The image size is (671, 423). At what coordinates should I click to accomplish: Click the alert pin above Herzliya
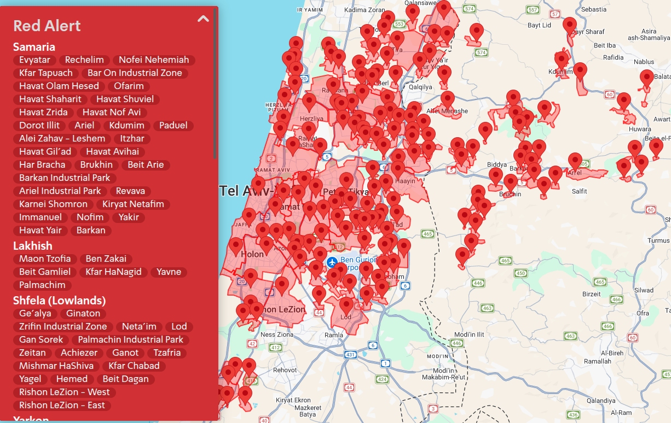pyautogui.click(x=309, y=101)
